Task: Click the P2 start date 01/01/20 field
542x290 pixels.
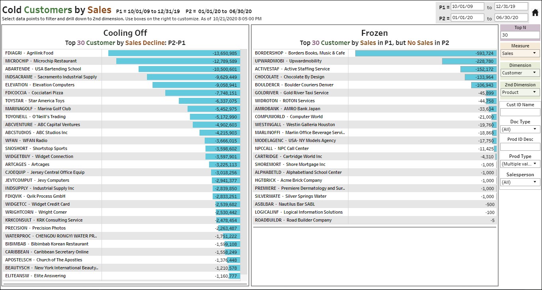Action: coord(468,18)
